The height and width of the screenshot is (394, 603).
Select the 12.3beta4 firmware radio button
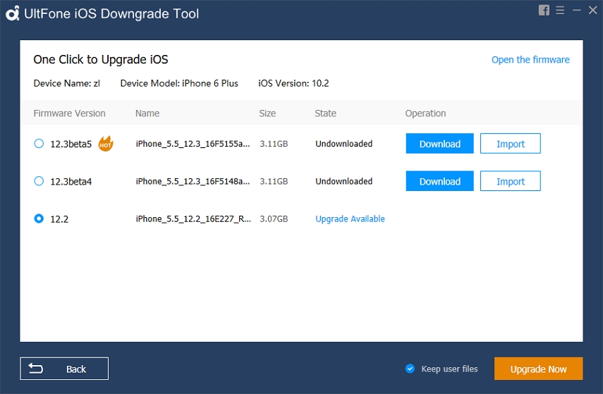pos(39,181)
